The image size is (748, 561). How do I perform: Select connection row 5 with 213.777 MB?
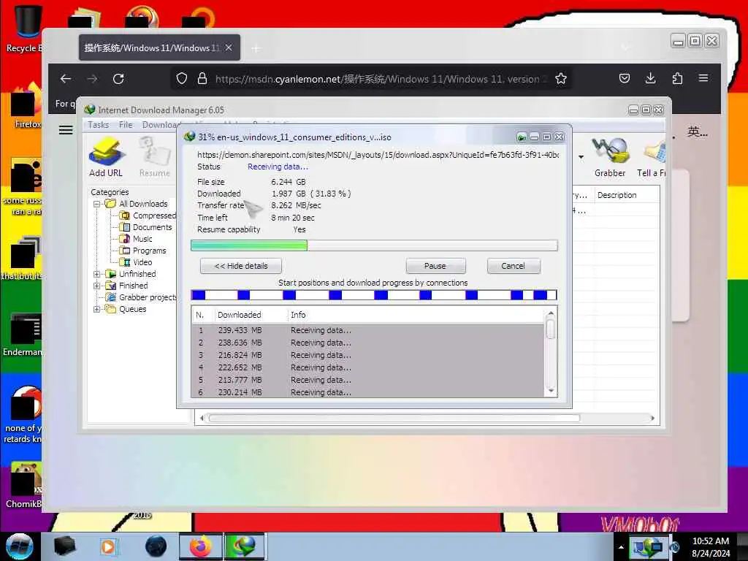367,380
